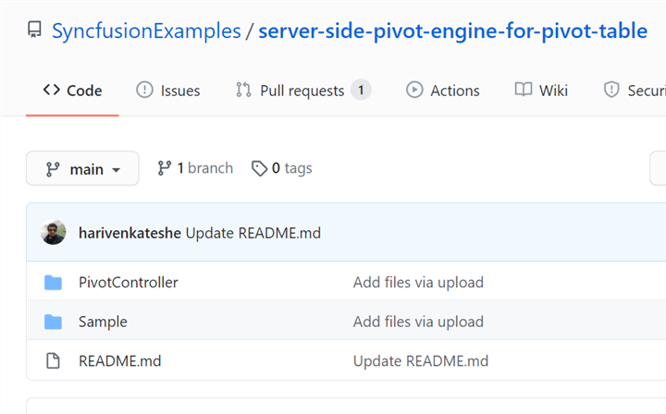Click the git branch count icon
The width and height of the screenshot is (666, 414).
165,168
